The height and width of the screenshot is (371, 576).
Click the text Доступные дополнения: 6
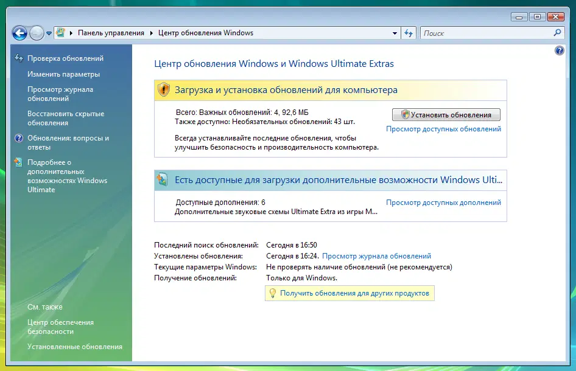click(x=220, y=202)
